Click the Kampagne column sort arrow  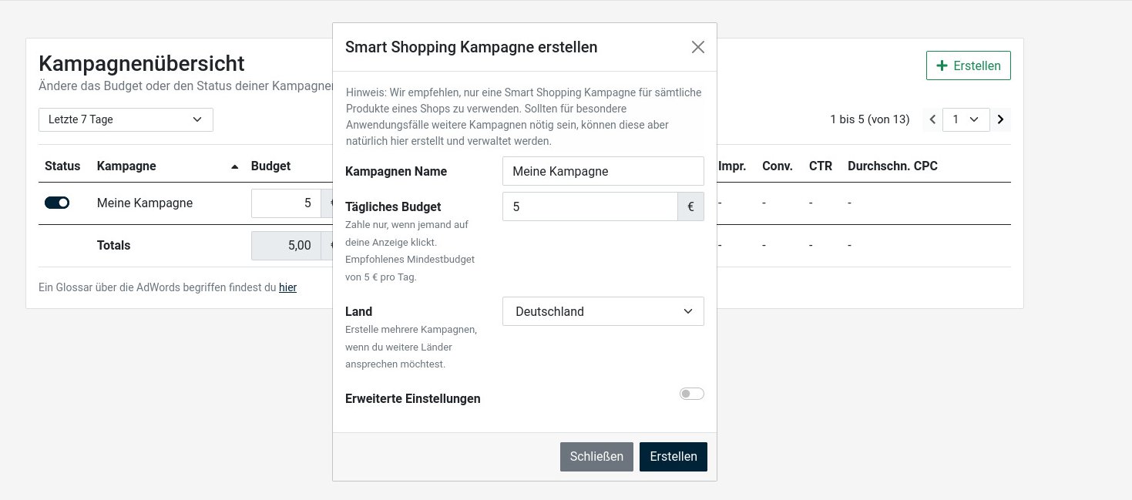pyautogui.click(x=234, y=166)
